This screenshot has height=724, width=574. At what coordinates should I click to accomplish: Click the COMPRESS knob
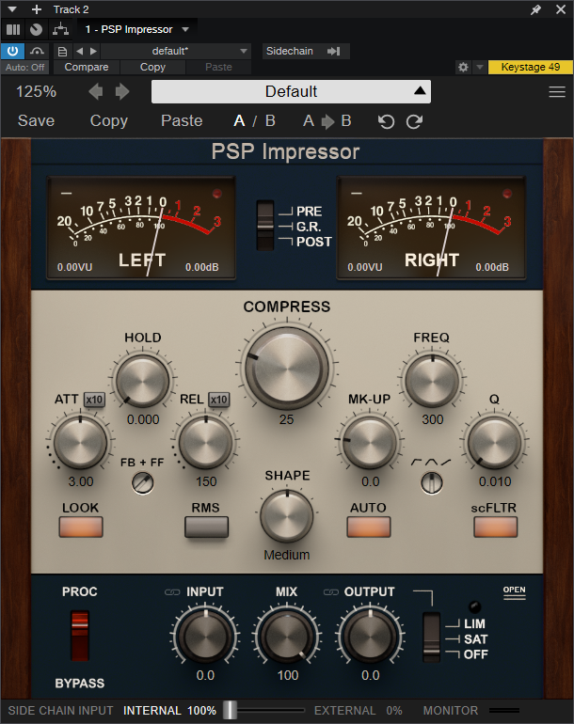[287, 368]
